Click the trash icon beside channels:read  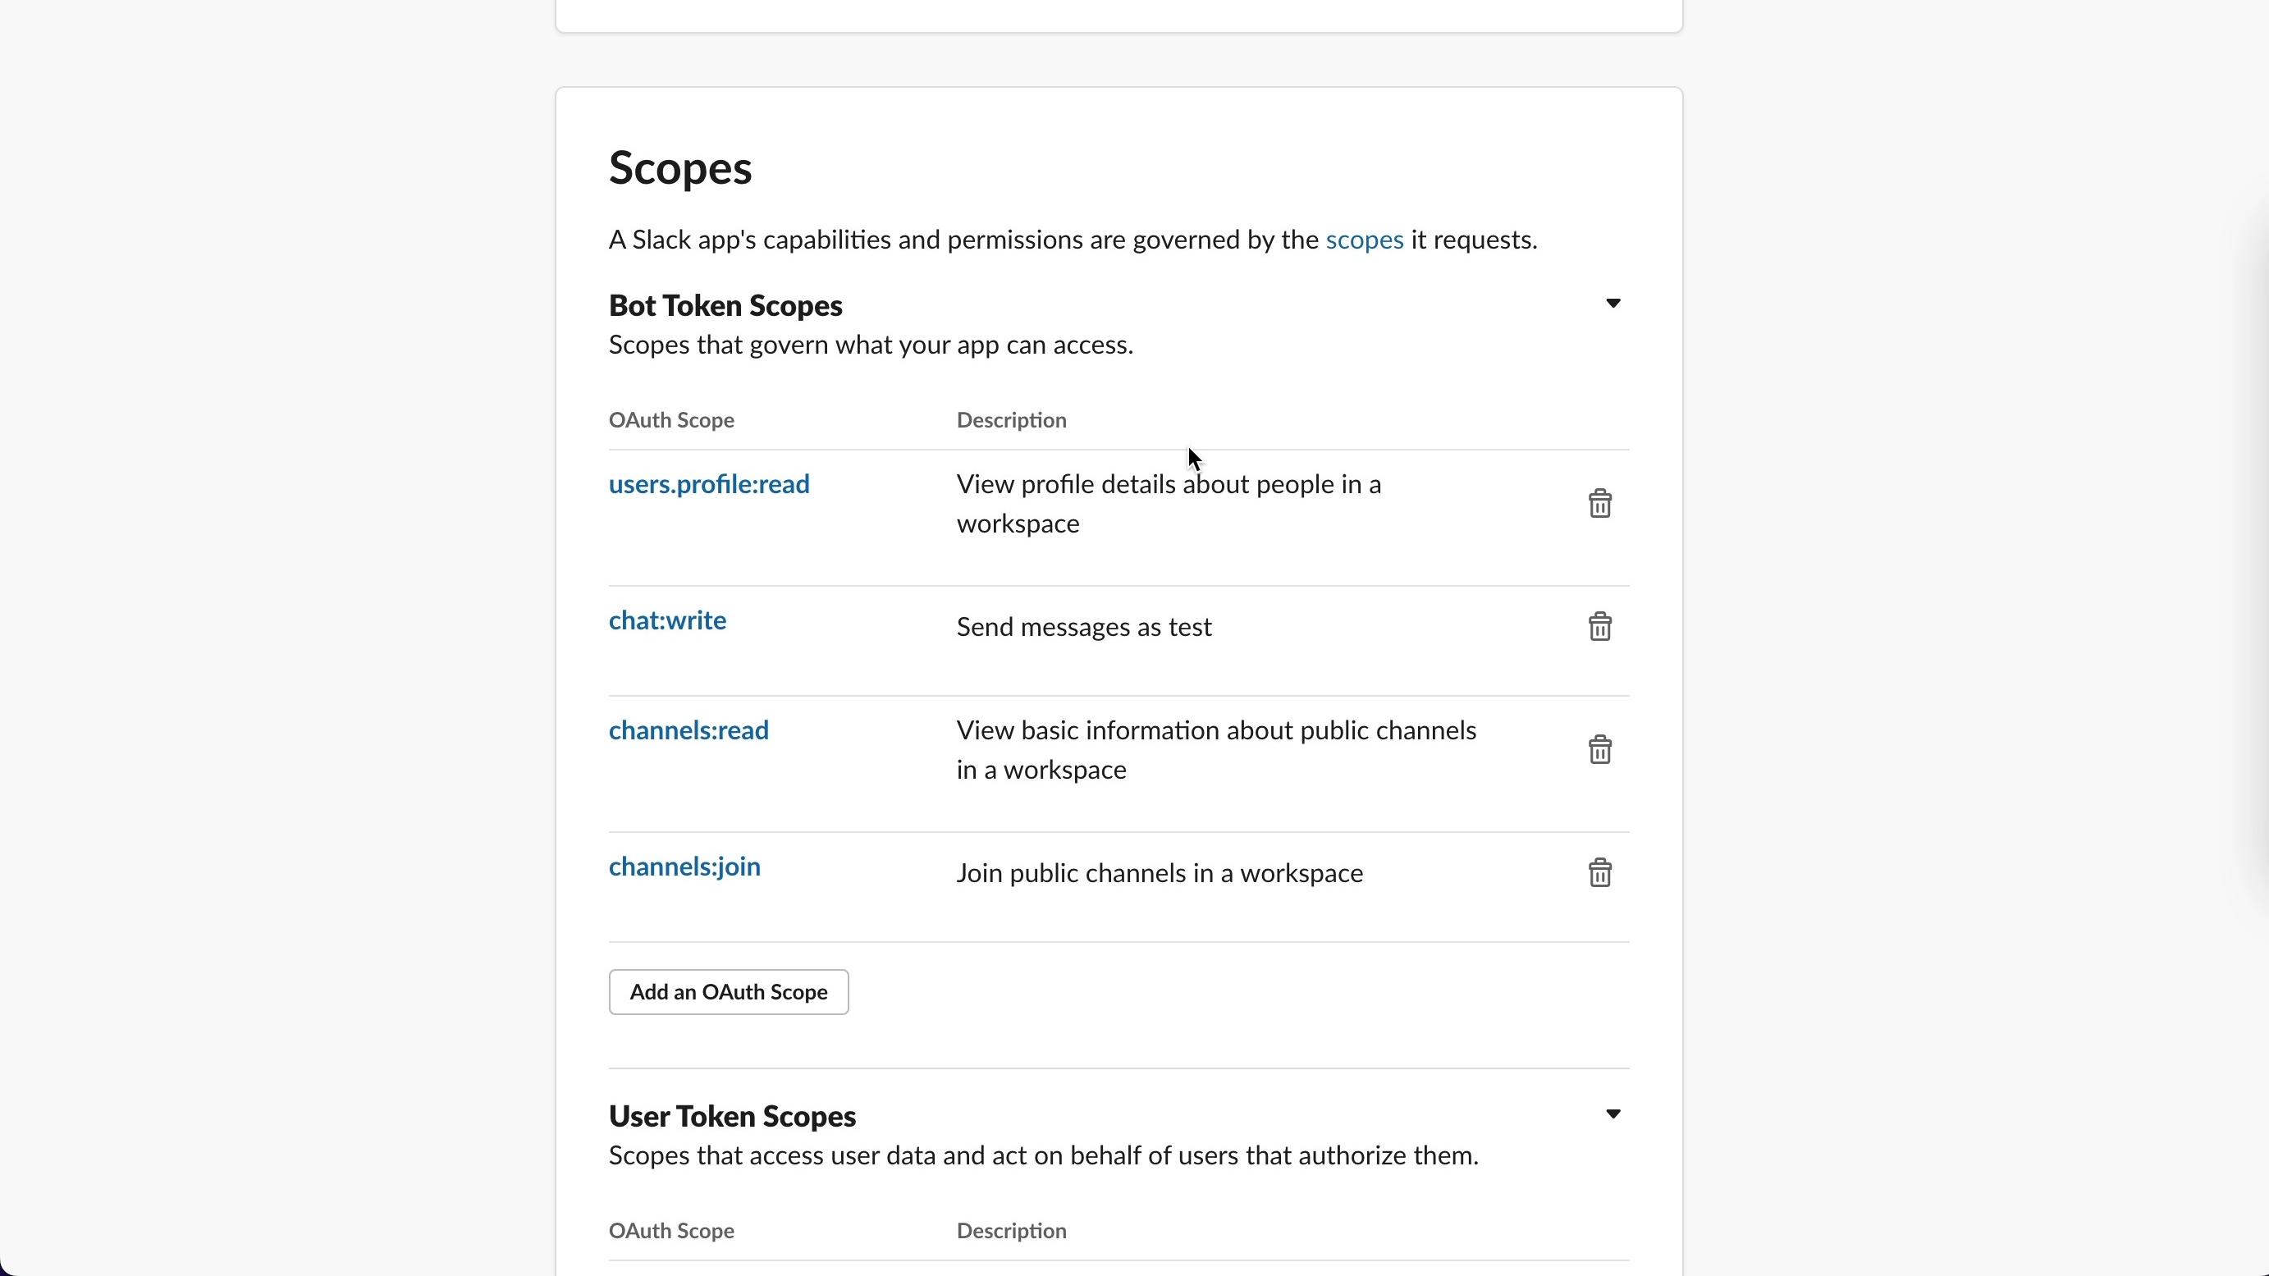1599,748
